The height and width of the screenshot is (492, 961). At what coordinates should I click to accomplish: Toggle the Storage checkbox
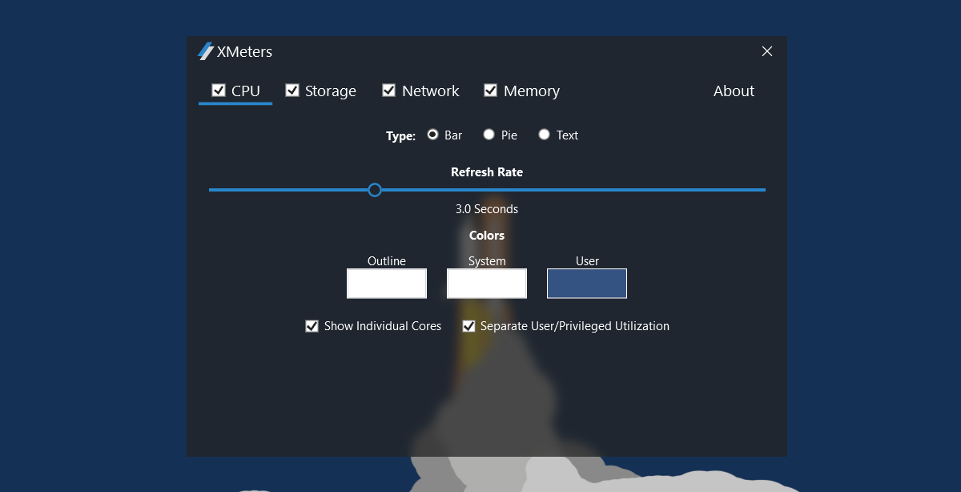coord(292,91)
